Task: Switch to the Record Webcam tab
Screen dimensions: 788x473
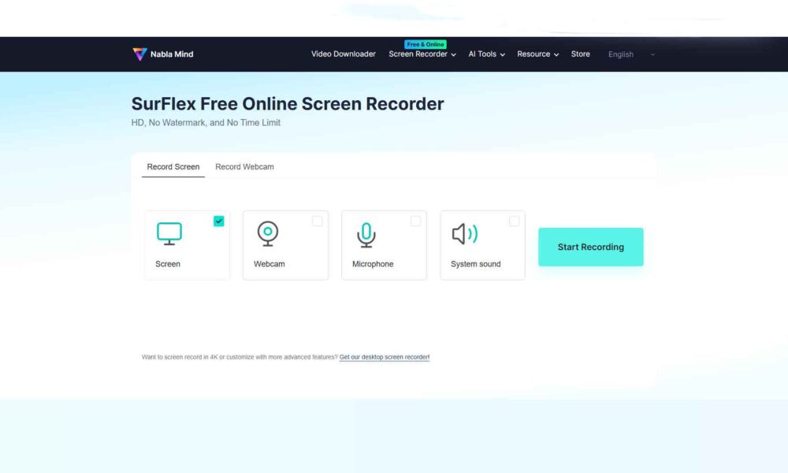Action: [x=244, y=167]
